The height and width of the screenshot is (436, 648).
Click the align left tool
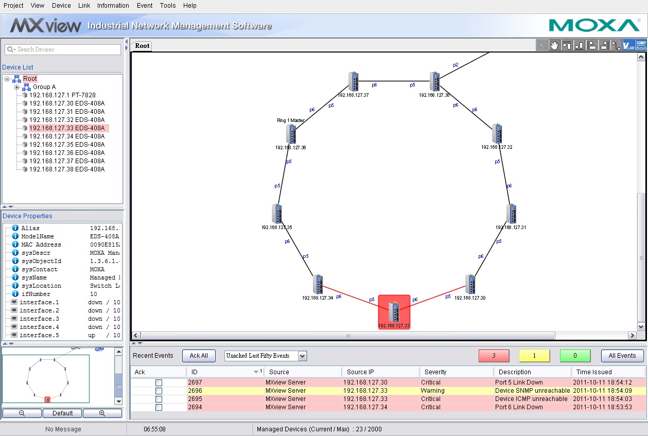click(591, 45)
